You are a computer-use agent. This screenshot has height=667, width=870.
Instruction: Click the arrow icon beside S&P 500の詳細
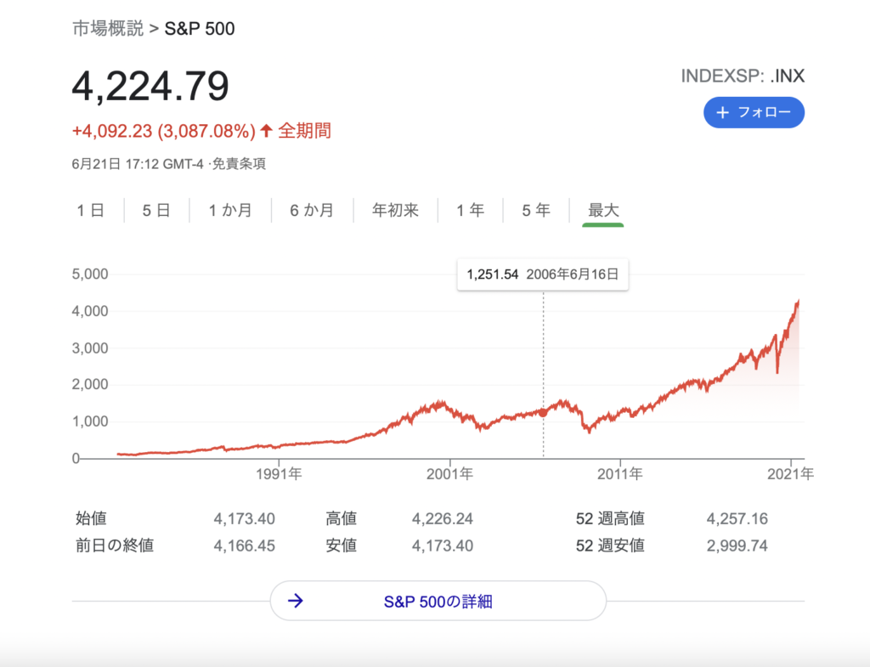point(296,601)
